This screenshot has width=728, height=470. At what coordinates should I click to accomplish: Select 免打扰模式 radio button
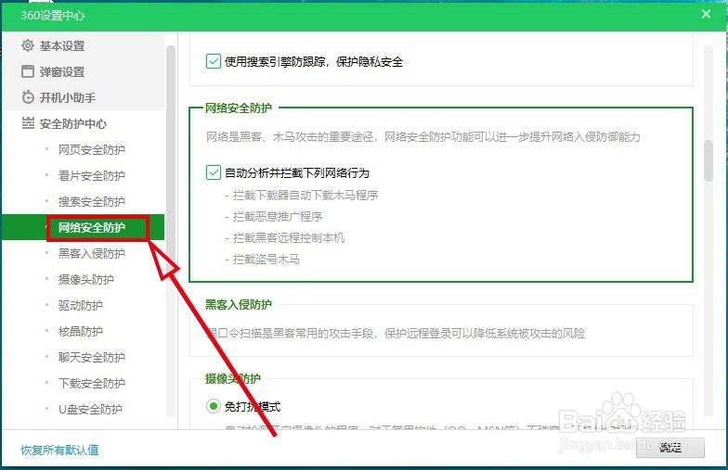(214, 406)
